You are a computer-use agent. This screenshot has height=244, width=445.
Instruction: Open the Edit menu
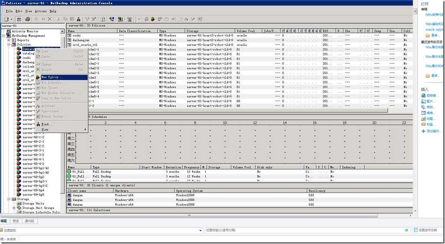[19, 11]
